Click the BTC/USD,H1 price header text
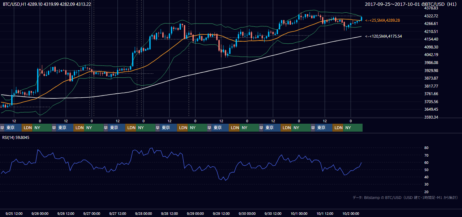462x217 pixels. click(x=47, y=4)
